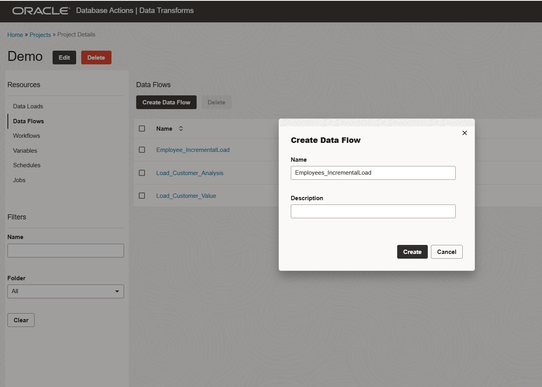Open the Folder filter dropdown

[x=66, y=291]
